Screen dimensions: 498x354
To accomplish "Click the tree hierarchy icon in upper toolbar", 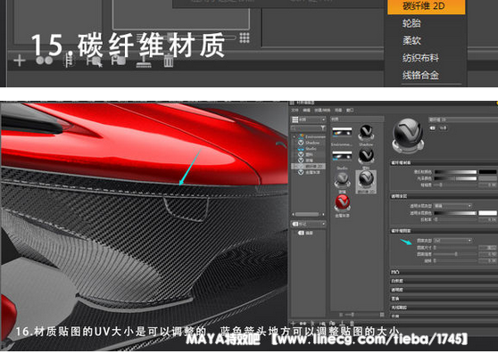I will coord(70,60).
